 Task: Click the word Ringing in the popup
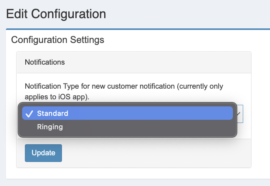click(50, 127)
